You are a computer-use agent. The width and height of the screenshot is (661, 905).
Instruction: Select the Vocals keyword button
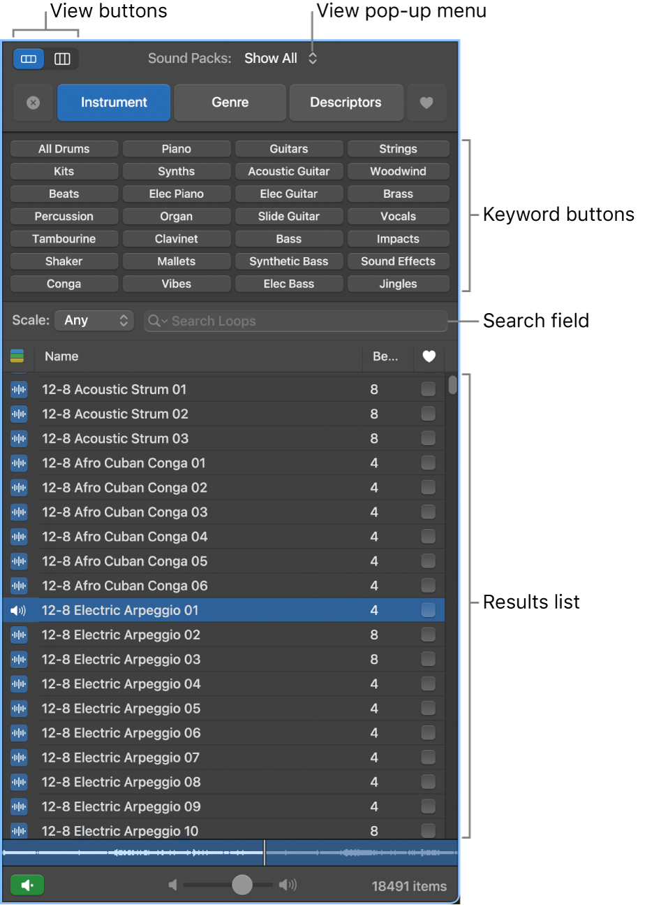pos(399,216)
